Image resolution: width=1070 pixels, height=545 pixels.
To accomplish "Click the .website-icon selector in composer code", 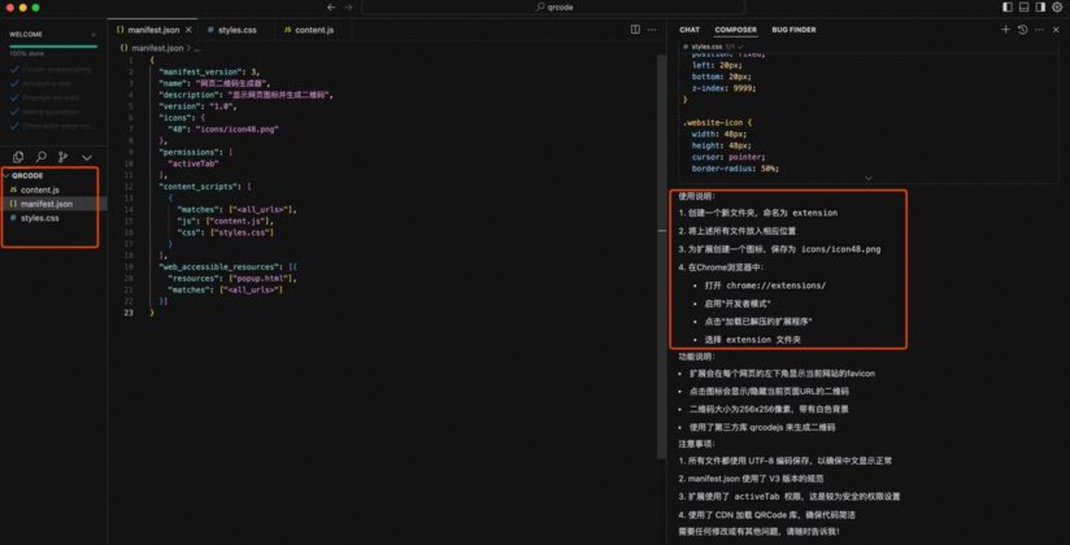I will click(717, 123).
